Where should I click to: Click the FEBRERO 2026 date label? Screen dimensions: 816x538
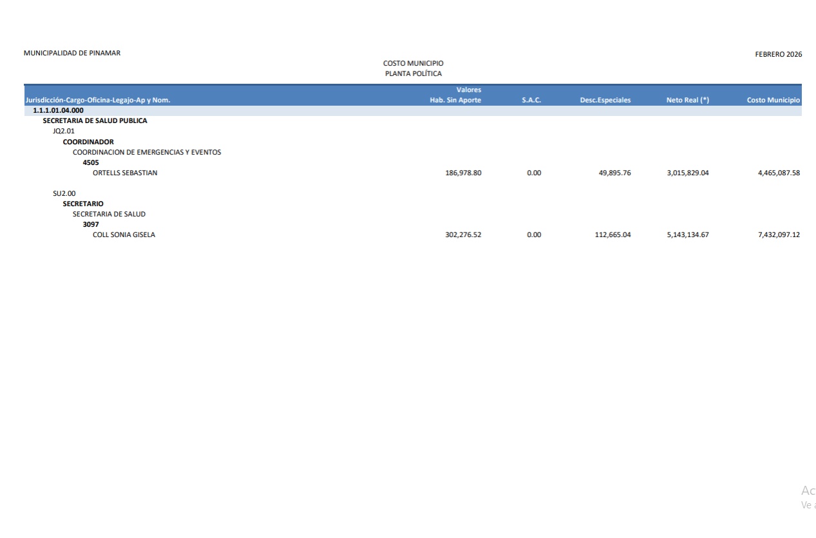(778, 54)
